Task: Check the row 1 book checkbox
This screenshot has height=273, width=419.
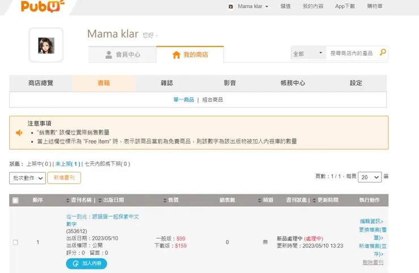Action: 15,242
